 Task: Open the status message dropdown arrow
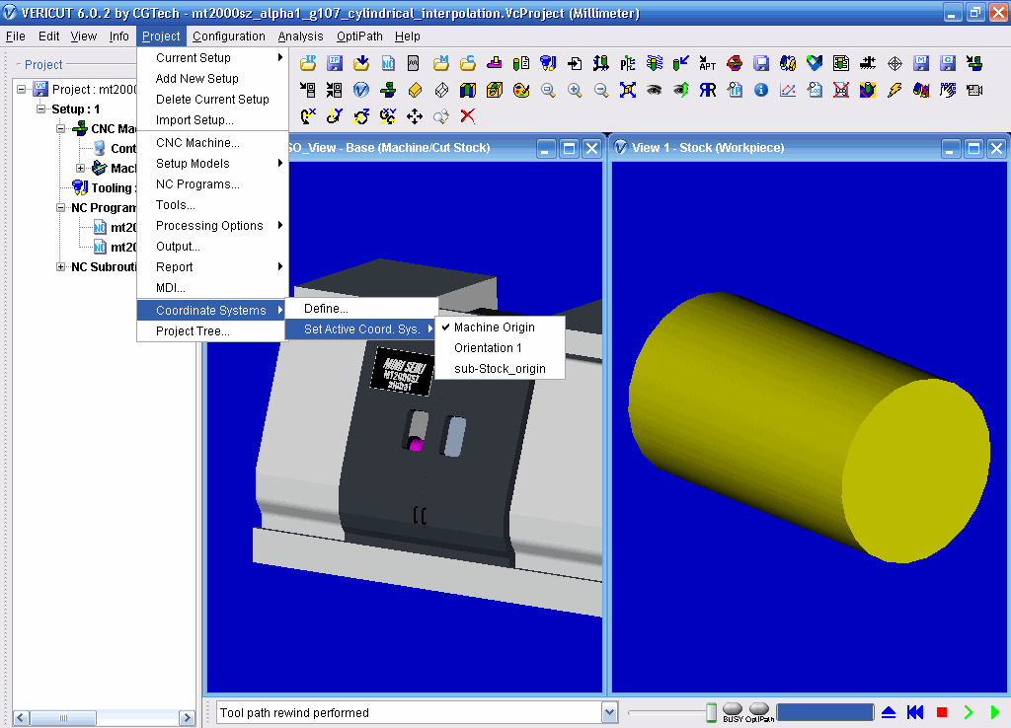(x=610, y=712)
